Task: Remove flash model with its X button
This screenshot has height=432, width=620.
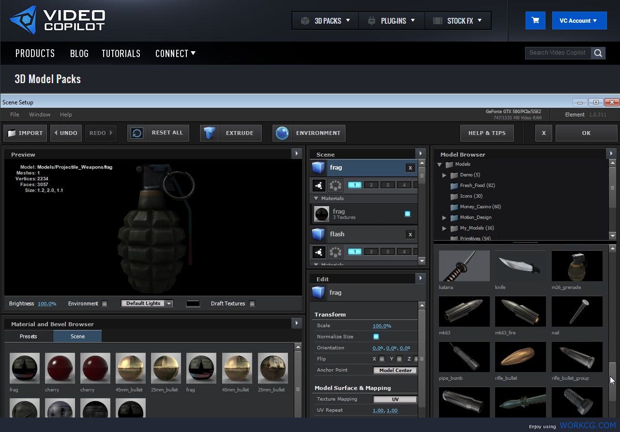Action: pyautogui.click(x=410, y=235)
